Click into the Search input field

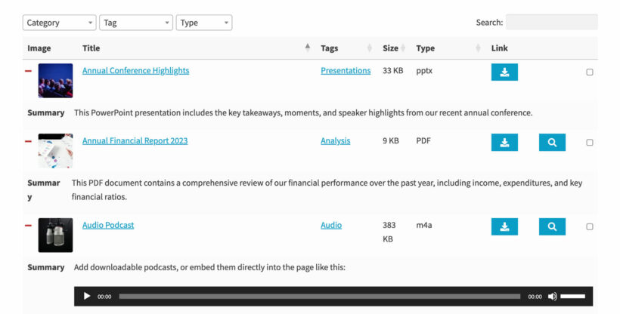pos(551,23)
